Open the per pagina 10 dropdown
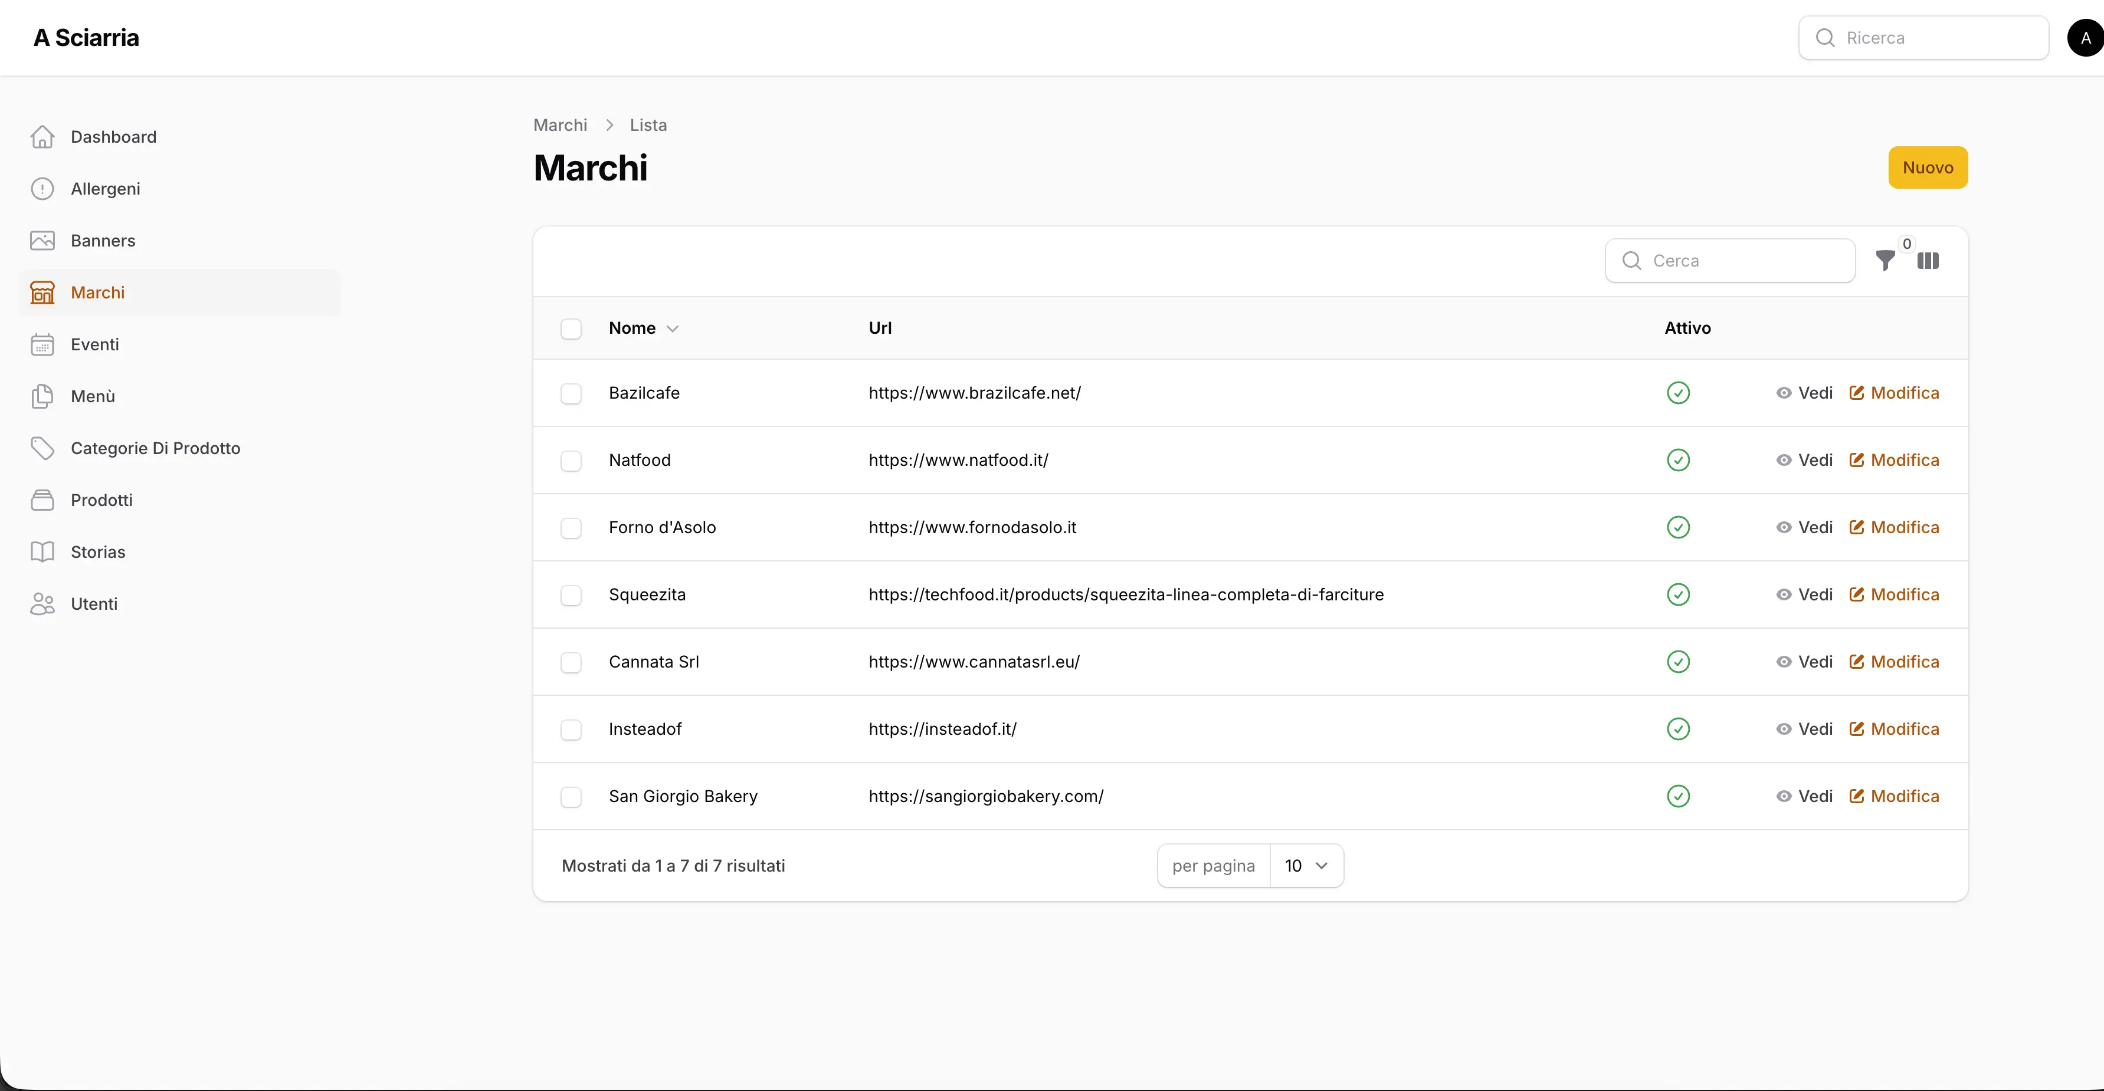The image size is (2104, 1091). click(x=1306, y=866)
